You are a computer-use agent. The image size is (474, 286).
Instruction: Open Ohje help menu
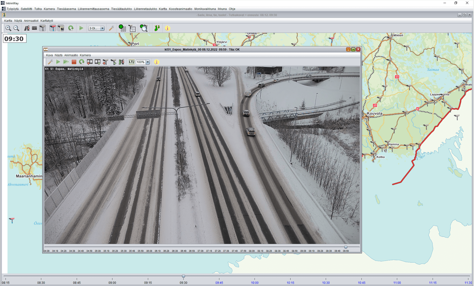(x=232, y=9)
